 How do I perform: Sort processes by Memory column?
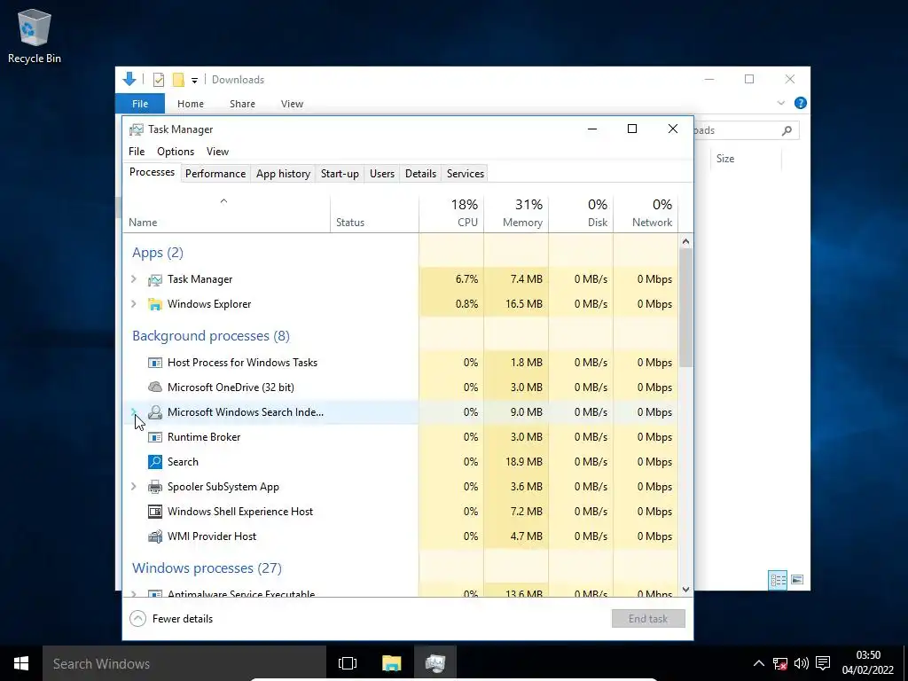(x=517, y=214)
